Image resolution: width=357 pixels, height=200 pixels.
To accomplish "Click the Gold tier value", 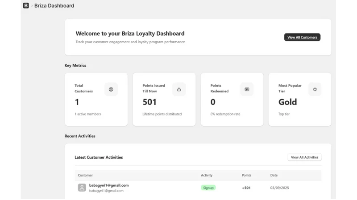I will click(287, 102).
